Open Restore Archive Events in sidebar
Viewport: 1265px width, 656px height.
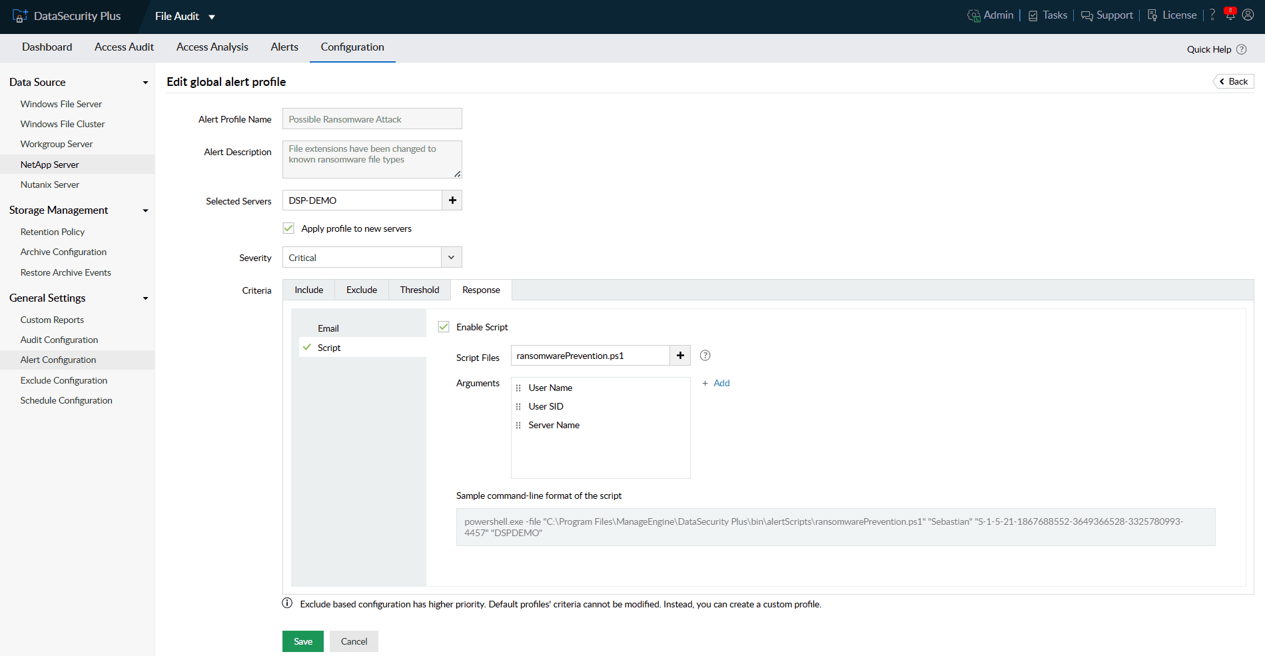[66, 272]
